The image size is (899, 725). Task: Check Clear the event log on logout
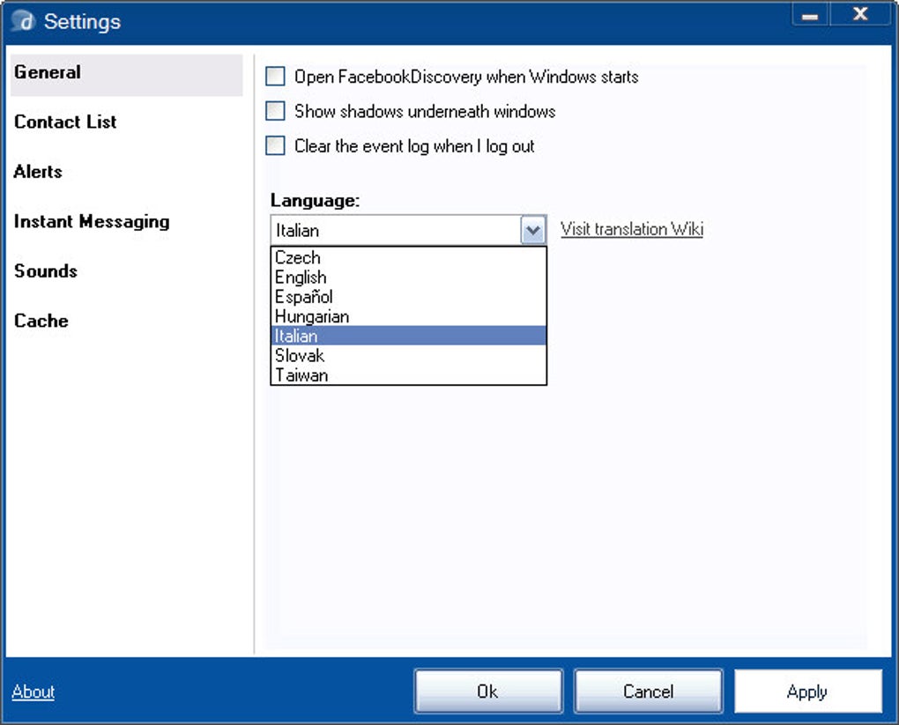click(x=275, y=145)
